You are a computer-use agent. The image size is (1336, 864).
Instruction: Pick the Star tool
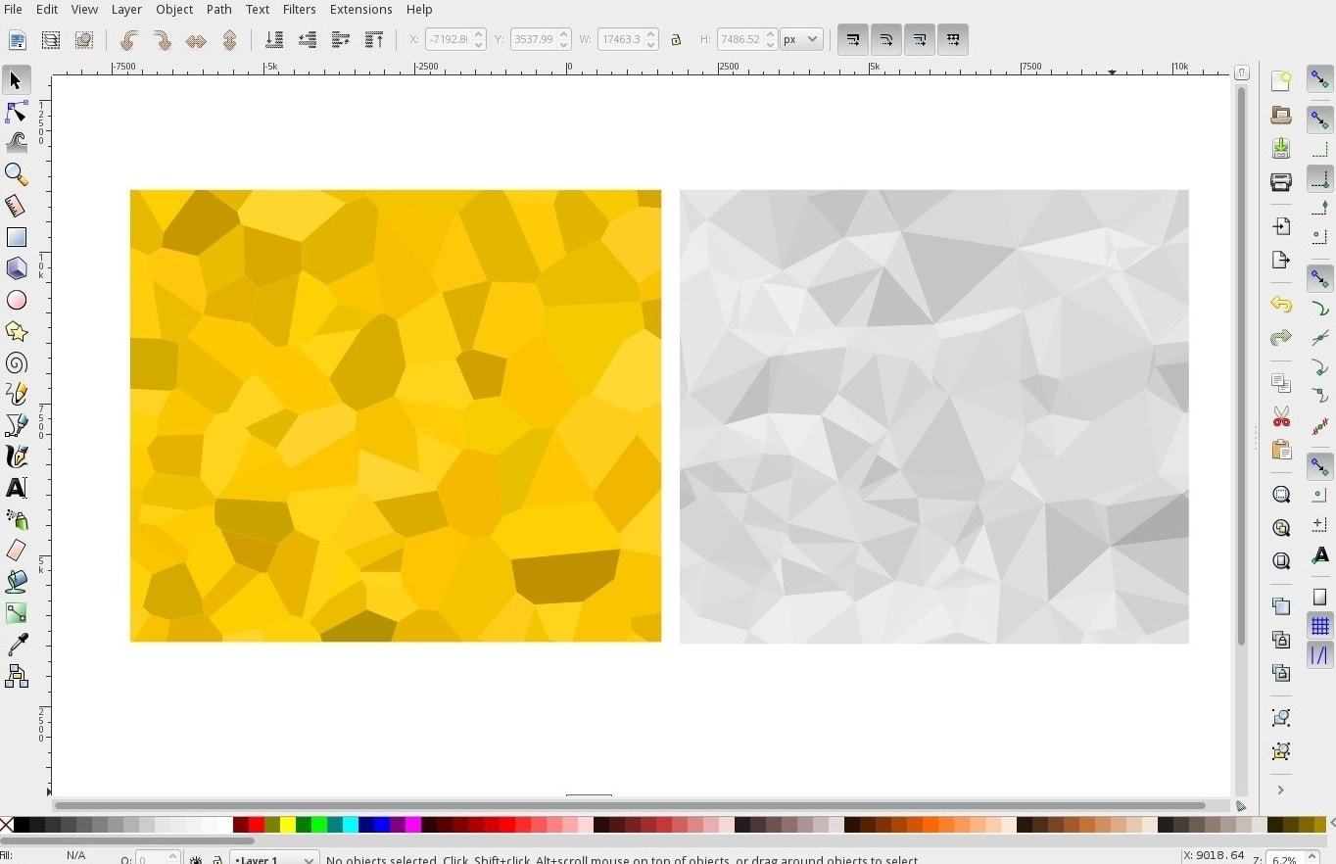tap(16, 331)
